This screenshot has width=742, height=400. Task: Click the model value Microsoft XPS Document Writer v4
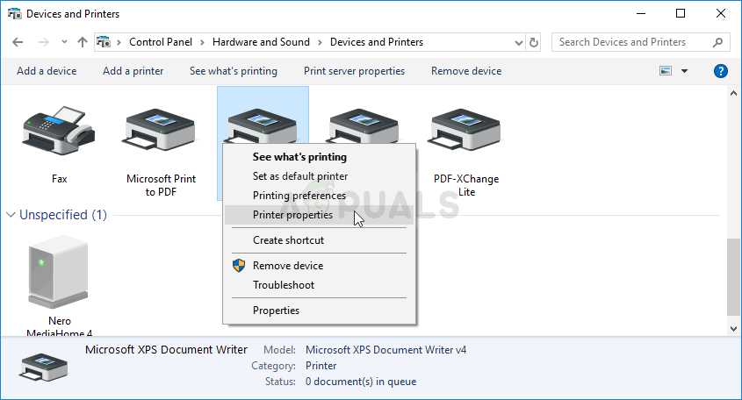pos(385,350)
